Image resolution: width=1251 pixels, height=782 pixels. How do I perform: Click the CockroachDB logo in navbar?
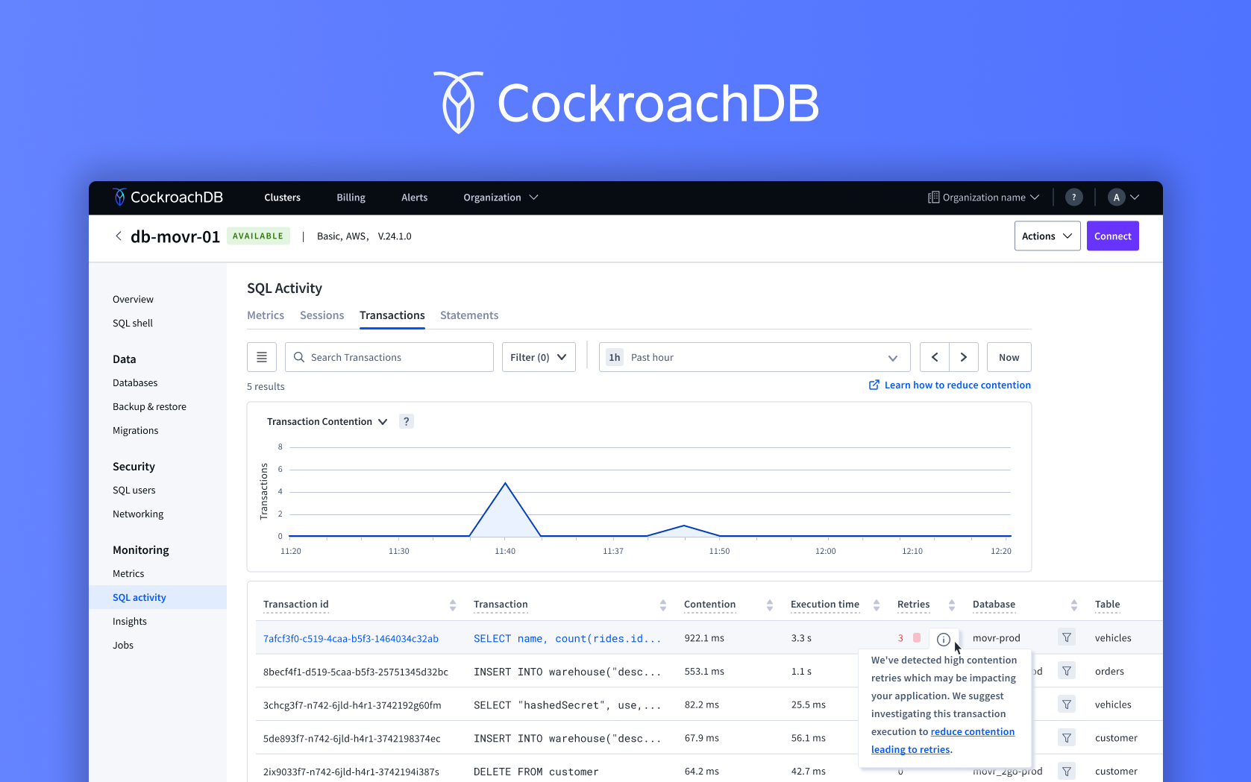[168, 197]
